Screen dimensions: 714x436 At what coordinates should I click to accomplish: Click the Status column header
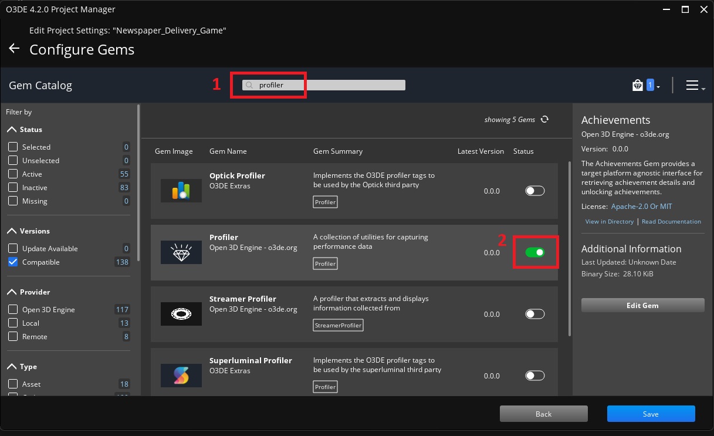click(x=523, y=151)
